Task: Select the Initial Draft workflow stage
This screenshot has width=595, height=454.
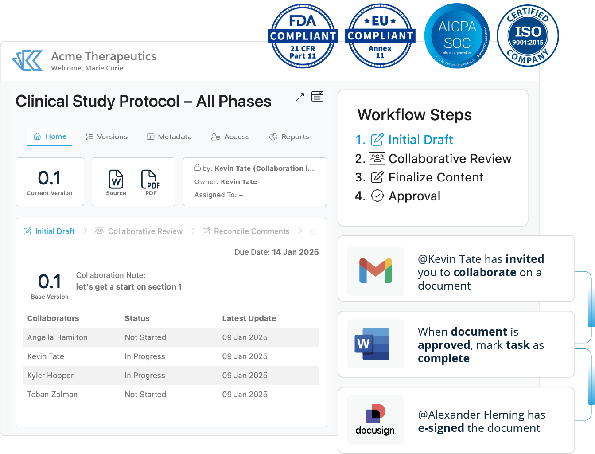Action: 49,231
